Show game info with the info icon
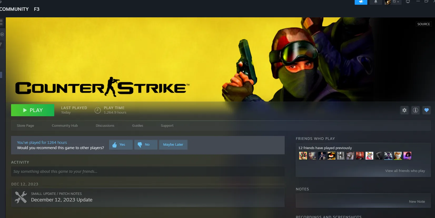The height and width of the screenshot is (218, 435). (x=416, y=110)
